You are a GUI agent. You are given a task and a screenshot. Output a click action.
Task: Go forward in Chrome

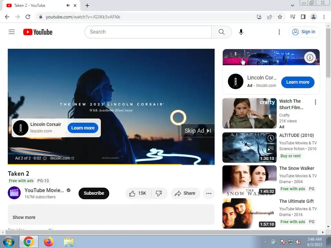(17, 17)
